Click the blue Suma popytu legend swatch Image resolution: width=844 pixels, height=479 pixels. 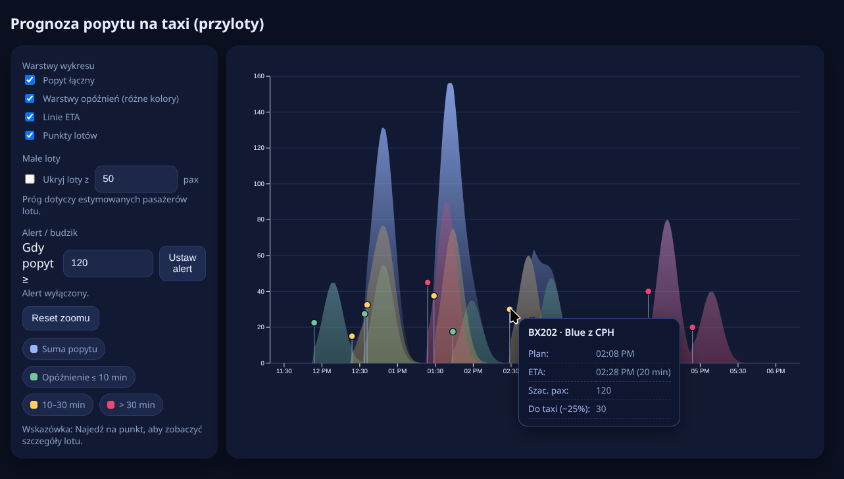tap(34, 349)
